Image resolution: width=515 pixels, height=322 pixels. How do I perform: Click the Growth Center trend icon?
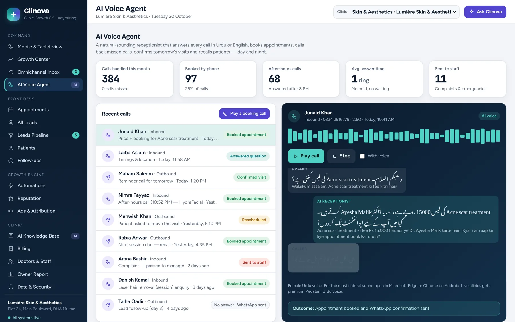(11, 59)
